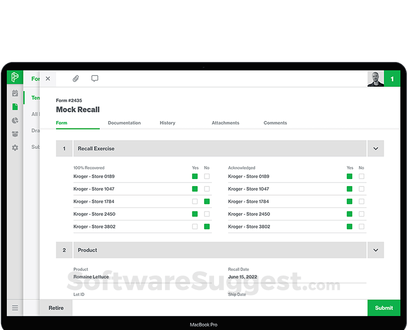Attach a file using the paperclip icon
Screen dimensions: 407x330
pyautogui.click(x=76, y=78)
